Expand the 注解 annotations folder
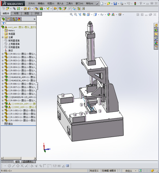The image size is (159, 173). tap(3, 37)
